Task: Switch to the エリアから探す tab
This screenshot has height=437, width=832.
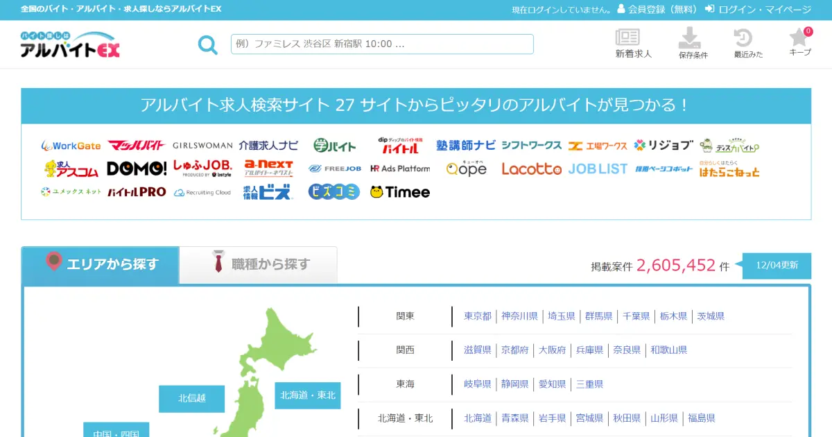Action: pos(101,264)
